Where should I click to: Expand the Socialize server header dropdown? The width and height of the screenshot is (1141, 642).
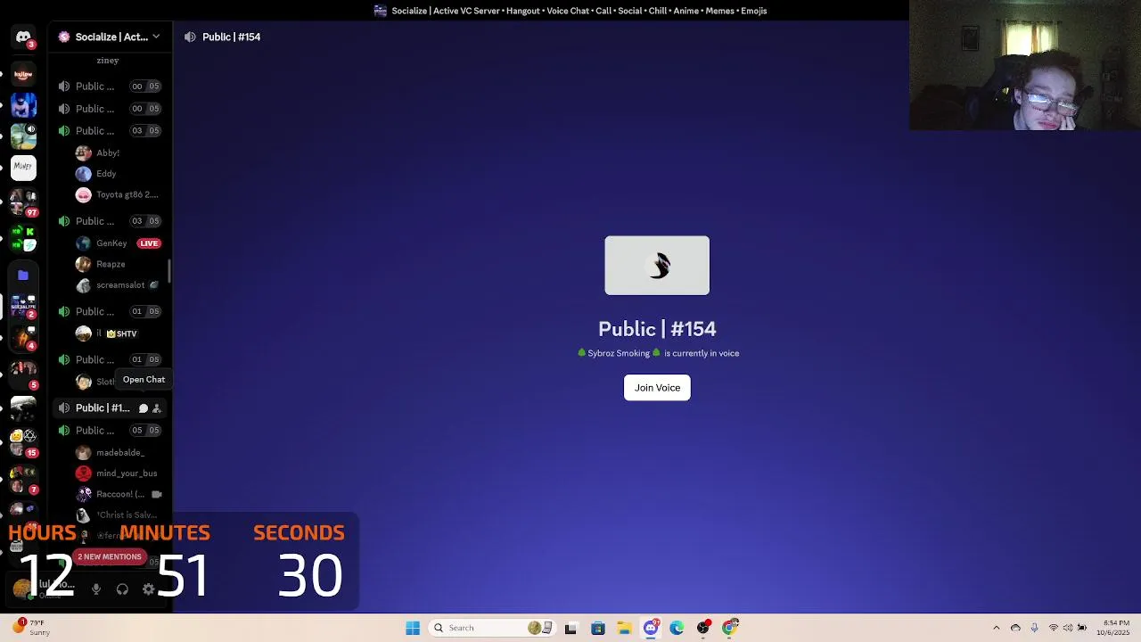tap(110, 37)
